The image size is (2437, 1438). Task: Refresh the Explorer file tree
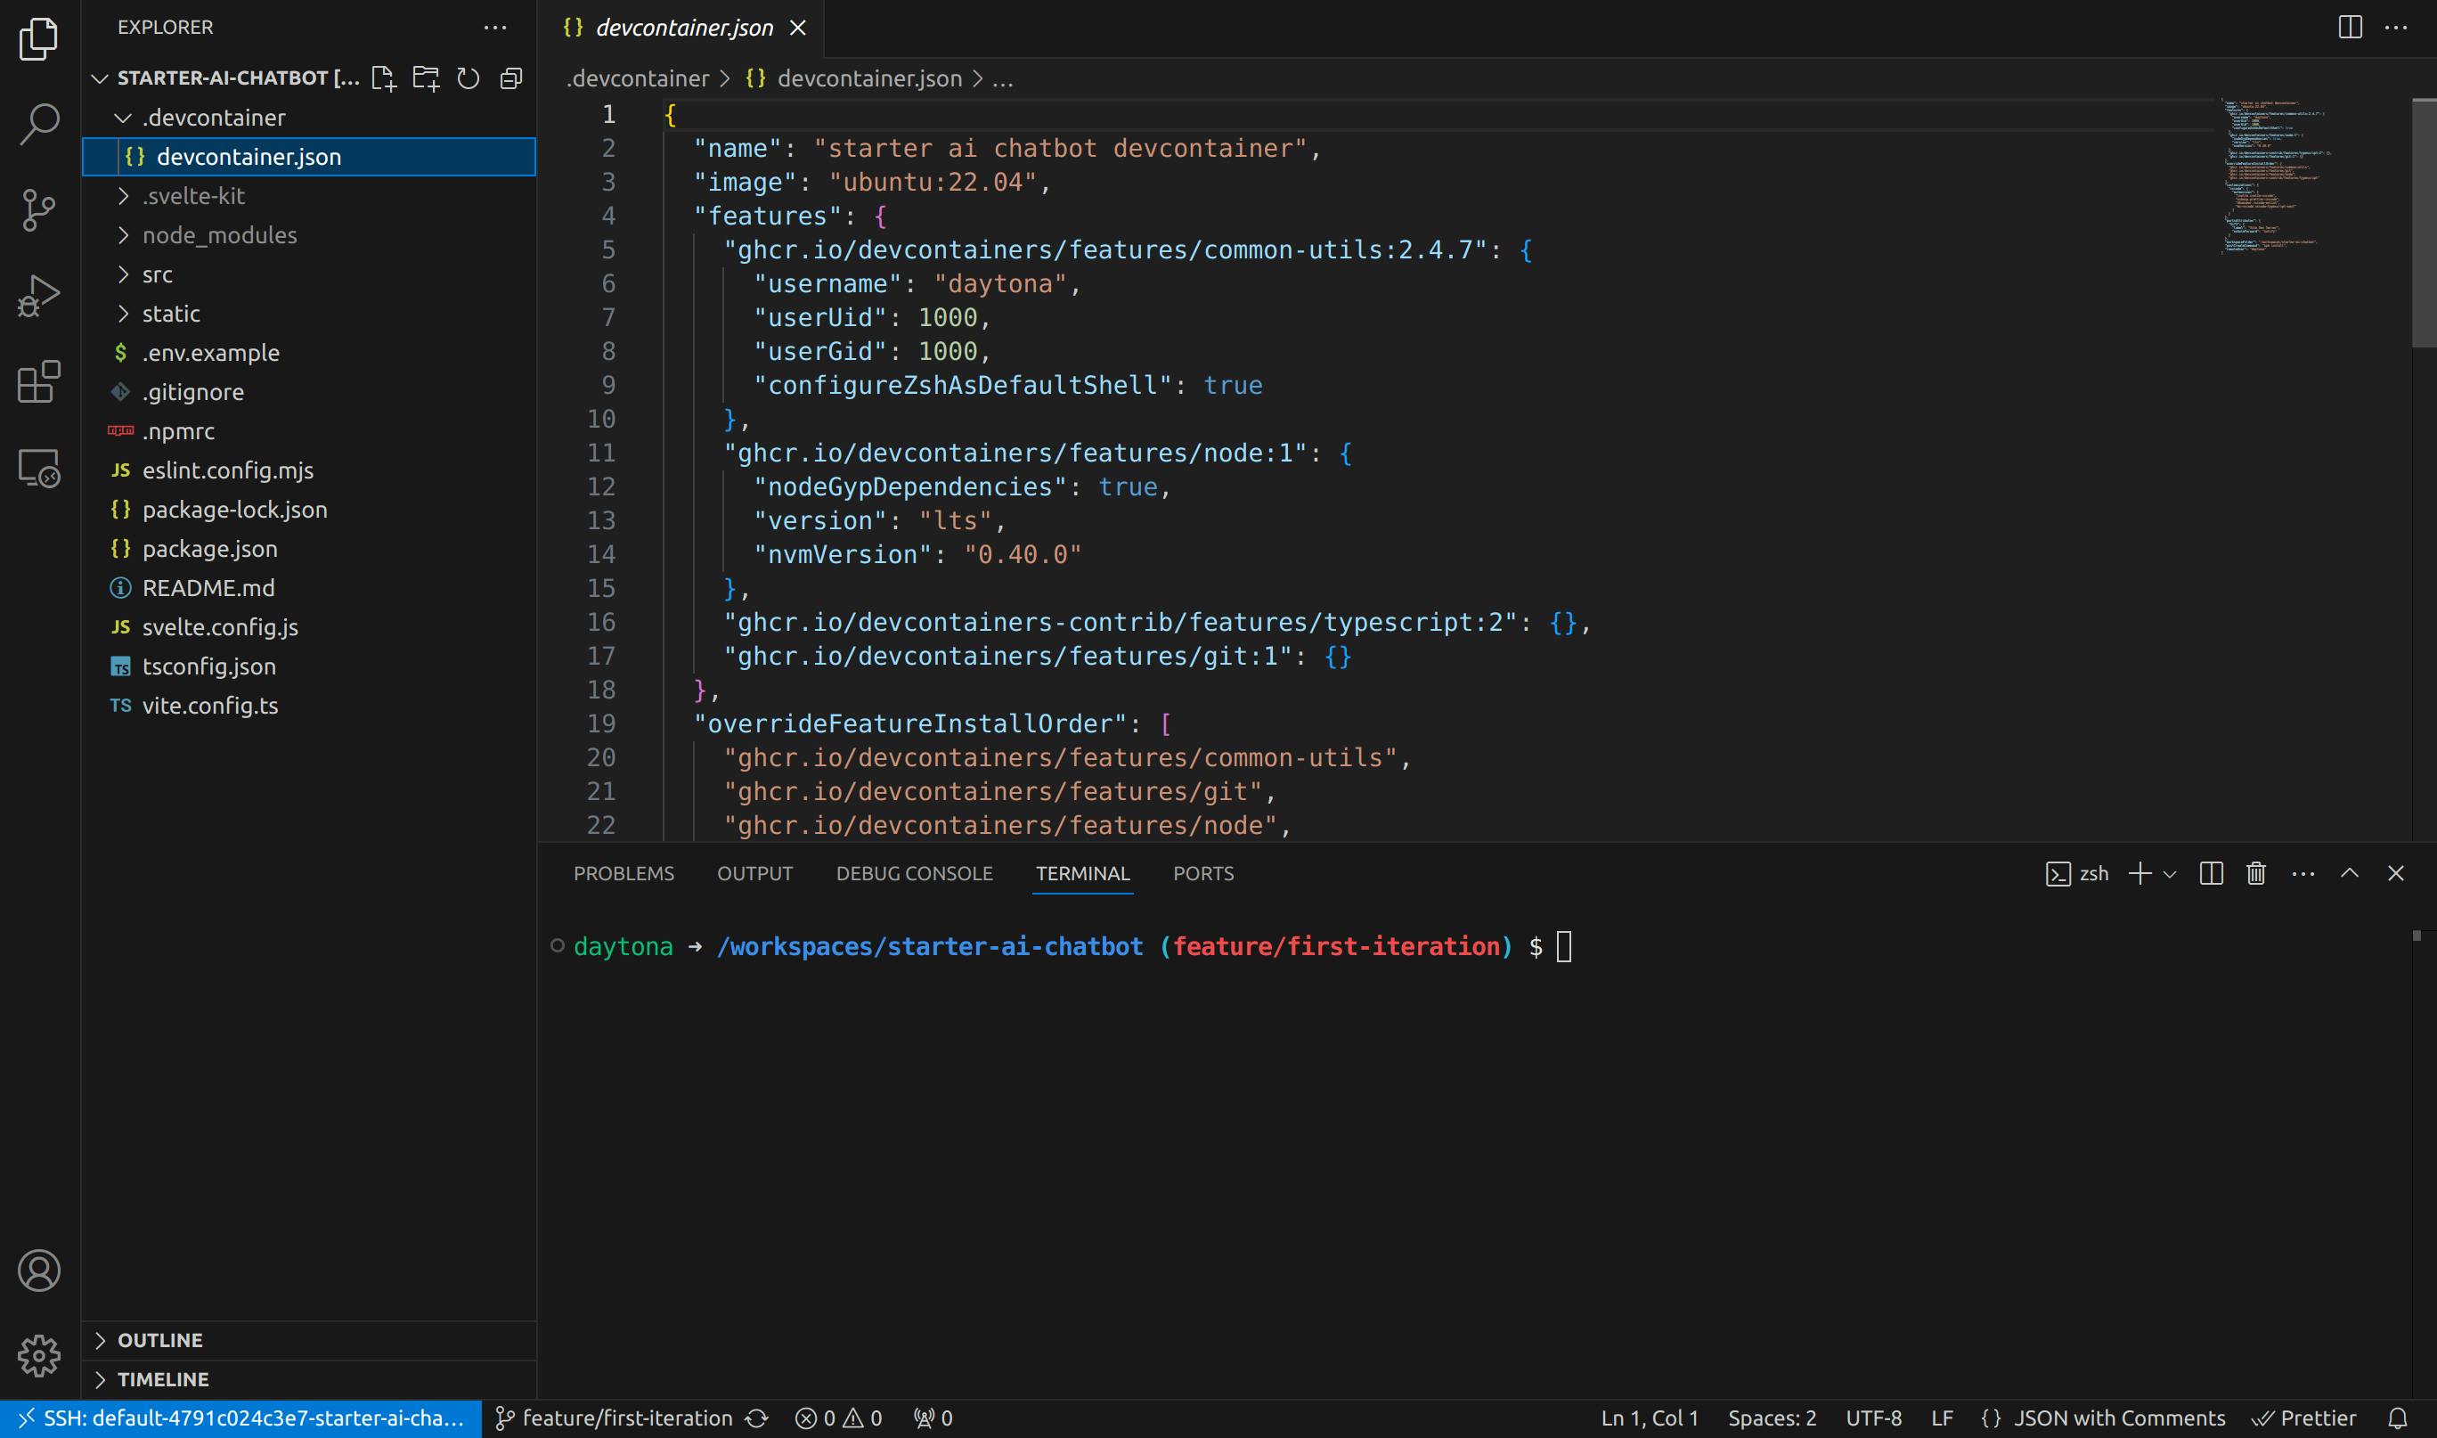point(469,78)
